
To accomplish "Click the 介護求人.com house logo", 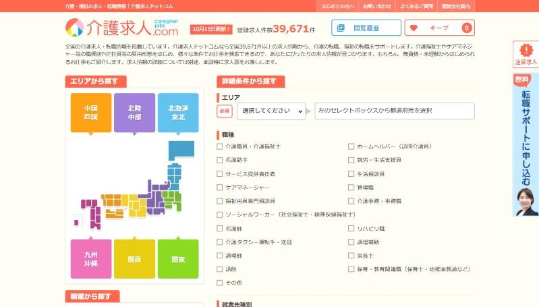I will (122, 28).
